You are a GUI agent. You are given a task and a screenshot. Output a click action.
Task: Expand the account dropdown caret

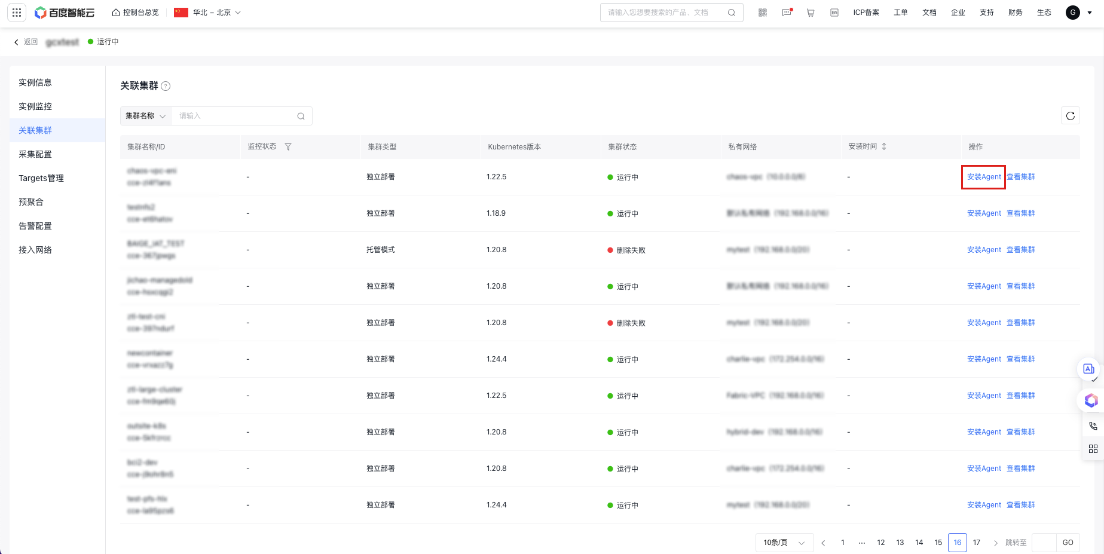tap(1090, 13)
